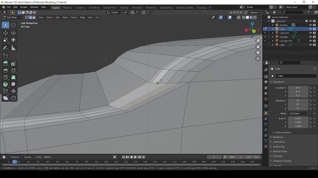Open the Vertex menu
The height and width of the screenshot is (178, 318).
point(74,18)
